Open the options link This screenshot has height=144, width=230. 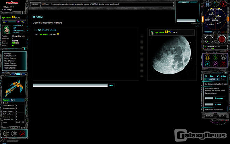coord(16,33)
